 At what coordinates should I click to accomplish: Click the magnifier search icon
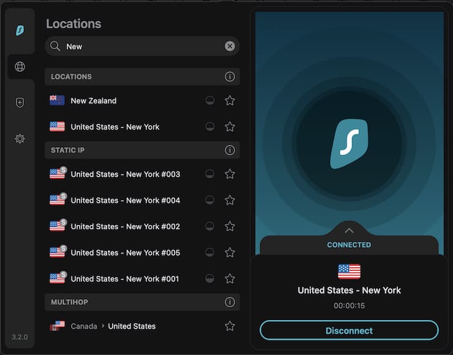[55, 47]
